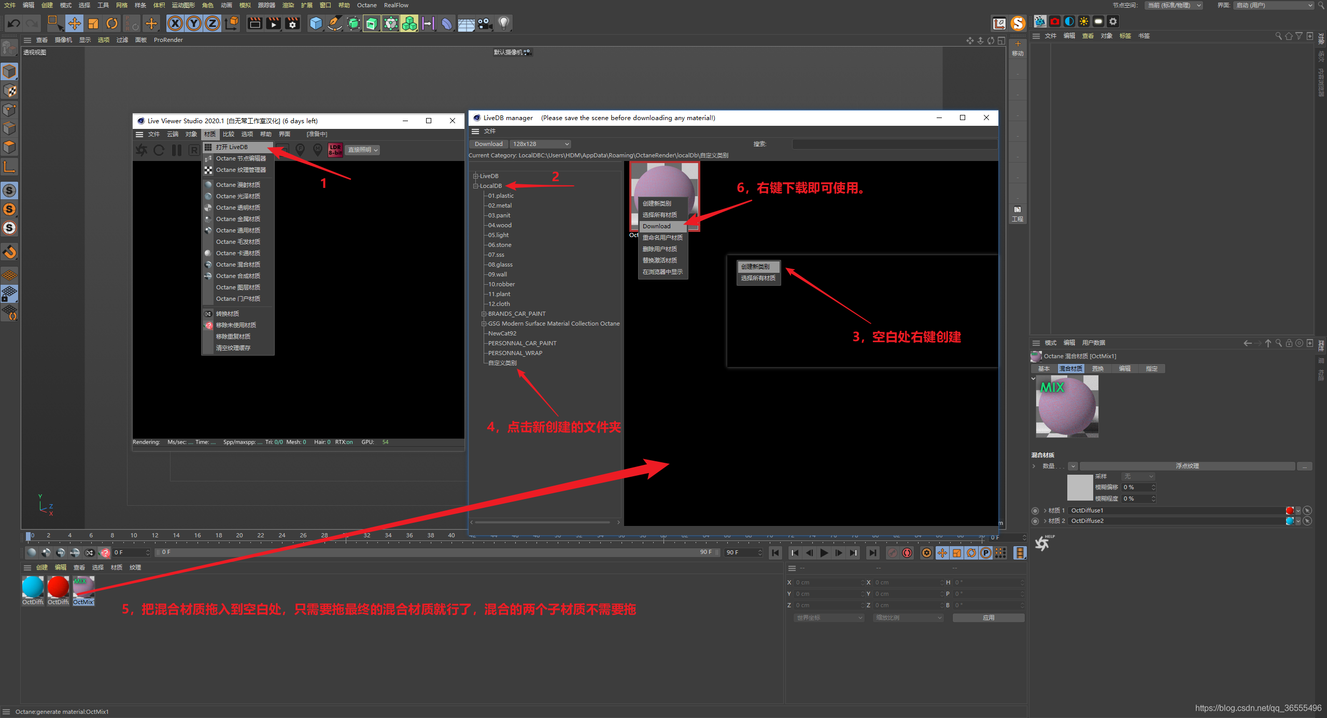Toggle X-axis lock icon
1327x718 pixels.
point(175,23)
